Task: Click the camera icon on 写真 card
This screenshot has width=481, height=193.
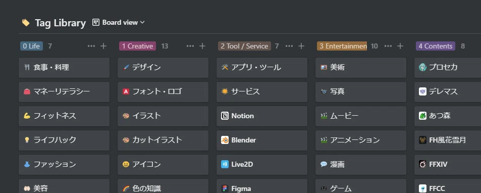Action: click(324, 91)
